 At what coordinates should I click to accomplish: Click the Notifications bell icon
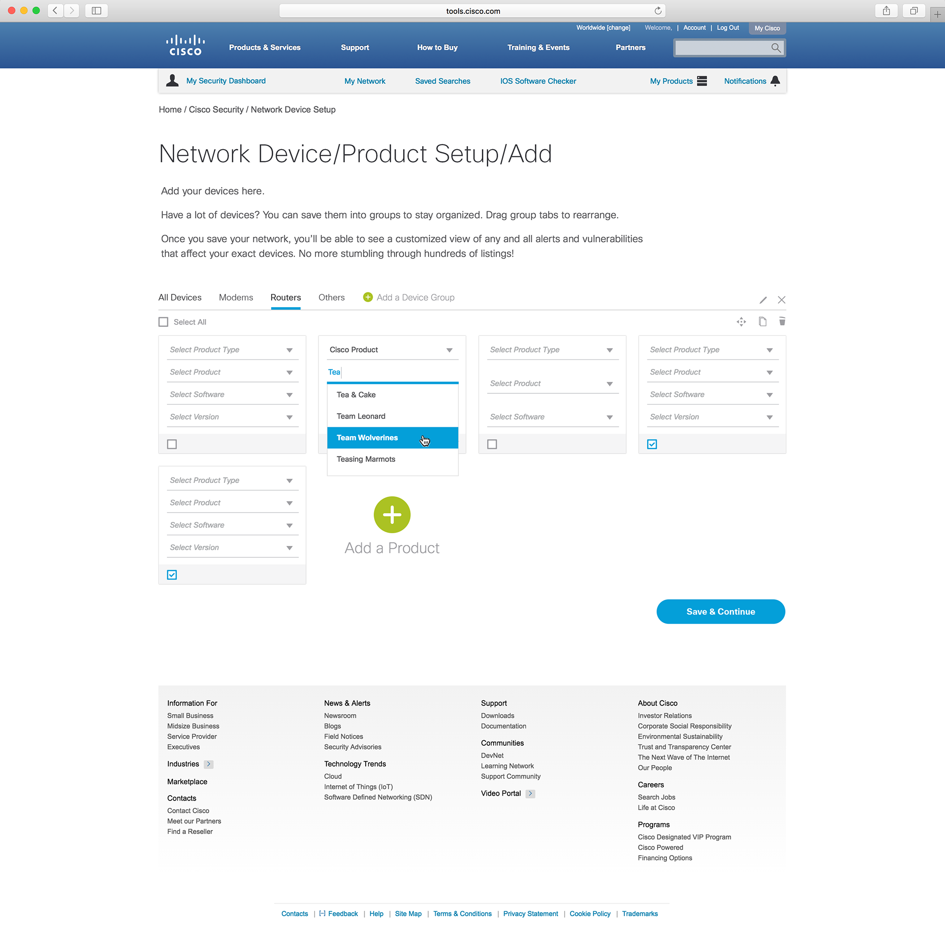point(775,81)
